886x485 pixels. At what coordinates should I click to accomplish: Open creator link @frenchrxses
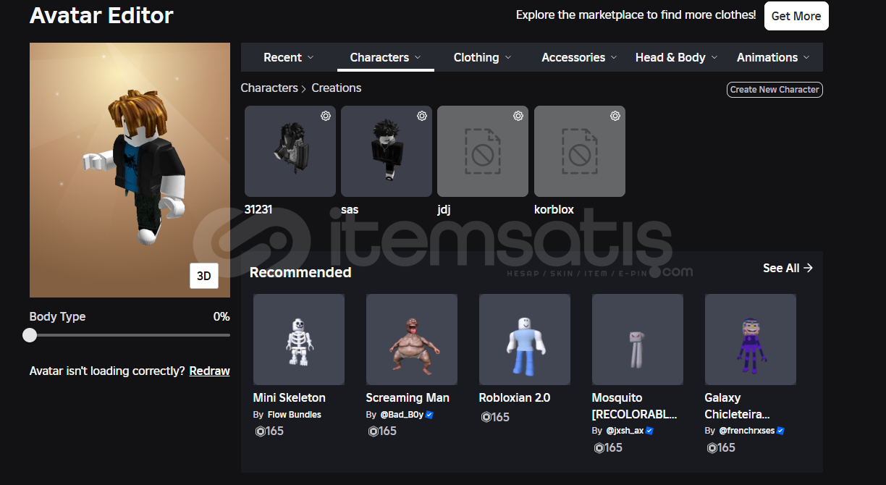(x=747, y=431)
